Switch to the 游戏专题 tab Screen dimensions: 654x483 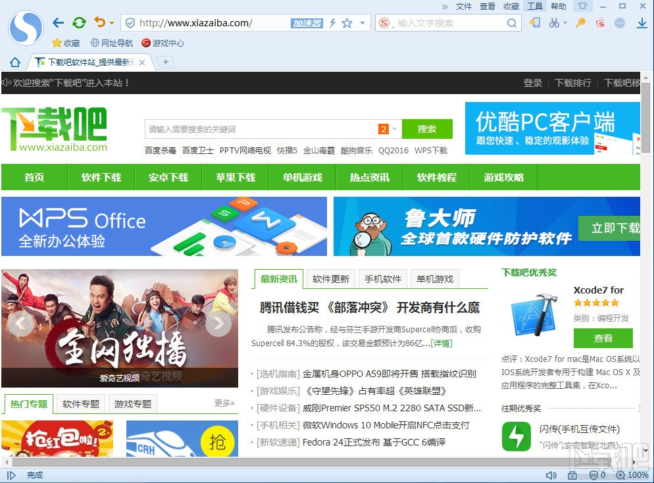(133, 404)
